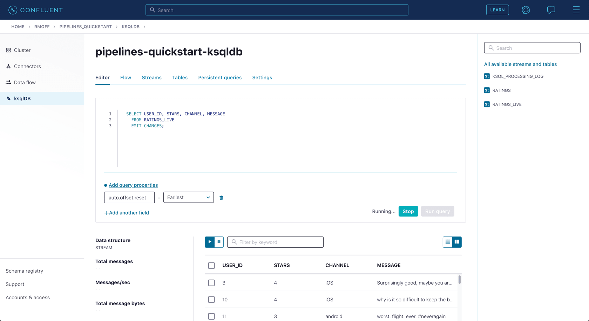
Task: Click the STARS column header
Action: click(282, 265)
